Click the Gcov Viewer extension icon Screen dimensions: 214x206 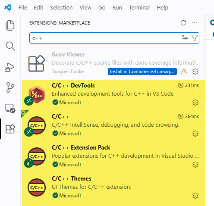(37, 63)
